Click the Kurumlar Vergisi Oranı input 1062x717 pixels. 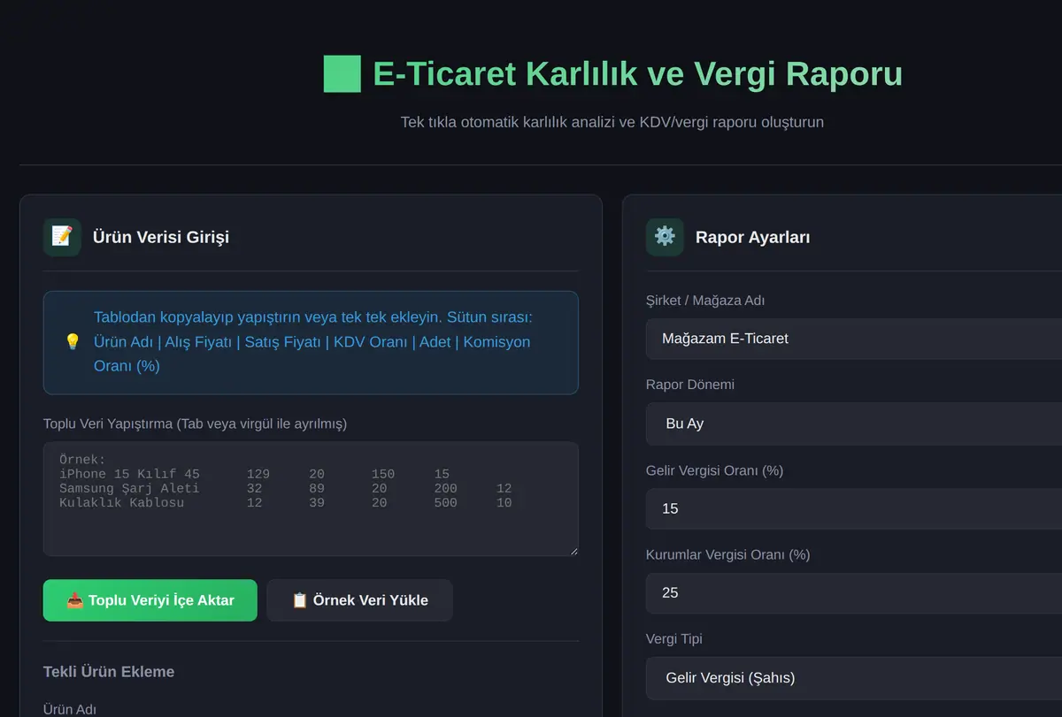854,593
